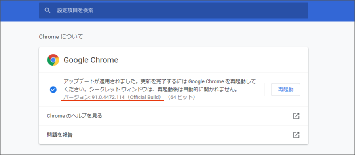Click the blue update checkmark icon

point(53,90)
